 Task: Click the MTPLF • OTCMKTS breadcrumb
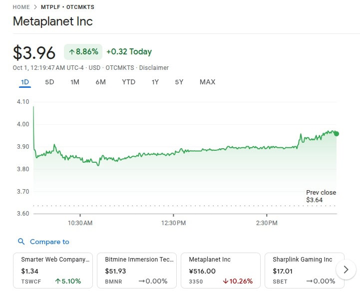click(67, 7)
